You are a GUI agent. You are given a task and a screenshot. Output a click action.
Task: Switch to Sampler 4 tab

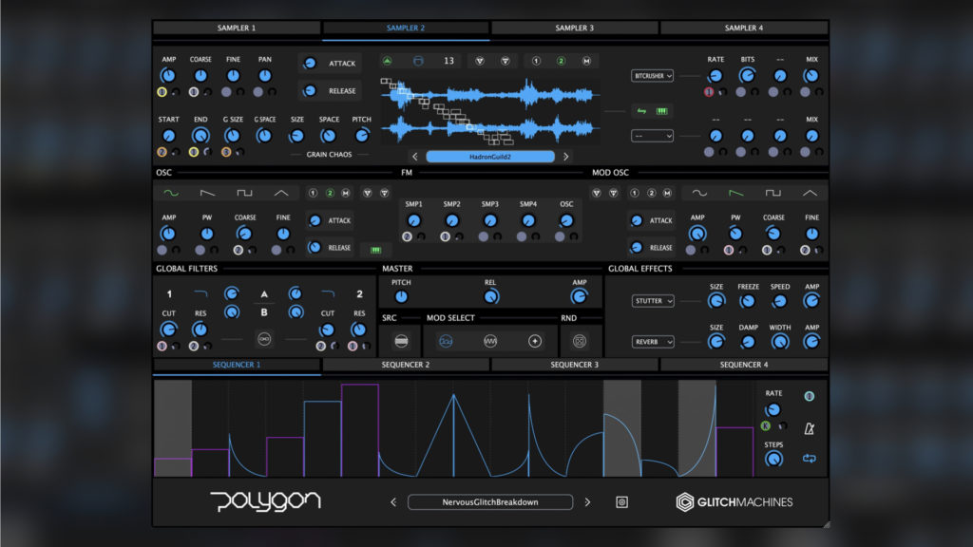[744, 28]
